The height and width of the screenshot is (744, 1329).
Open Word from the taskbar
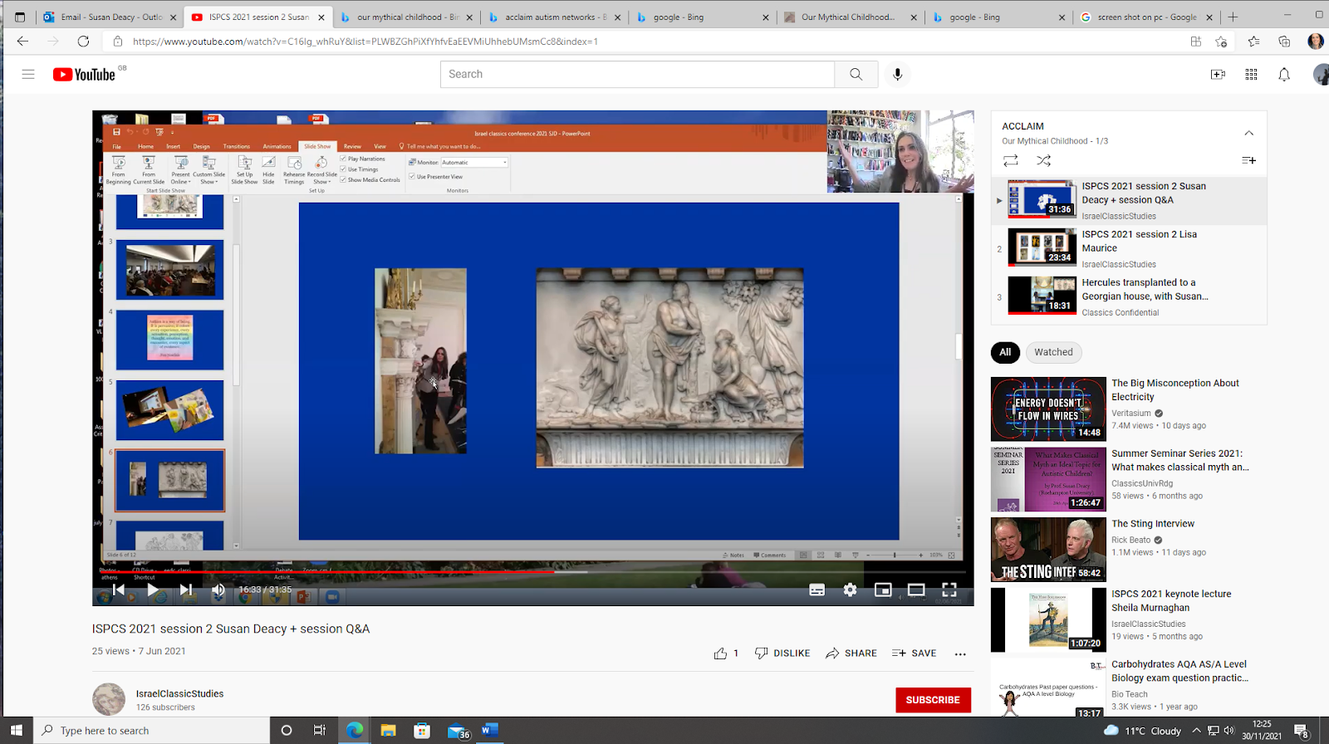[489, 730]
